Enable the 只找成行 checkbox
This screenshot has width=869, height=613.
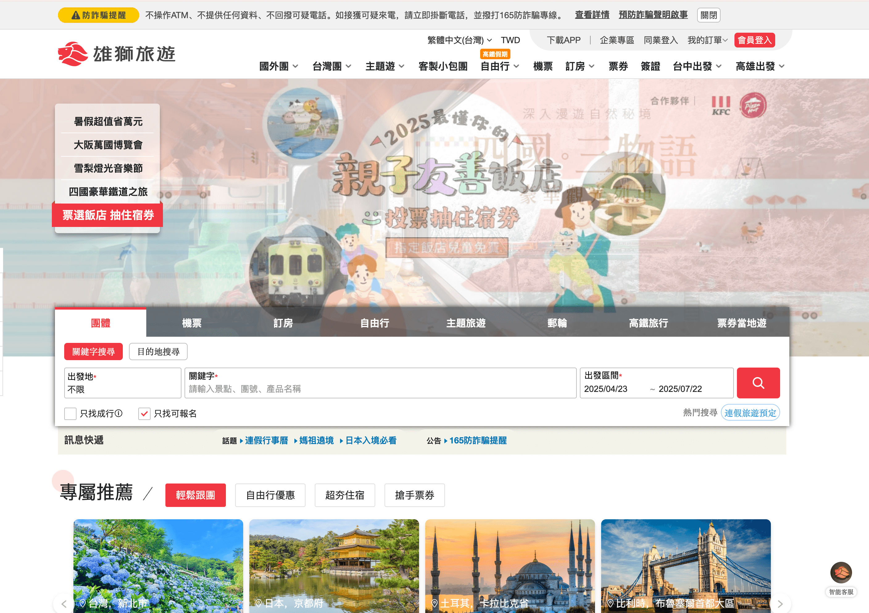click(70, 413)
